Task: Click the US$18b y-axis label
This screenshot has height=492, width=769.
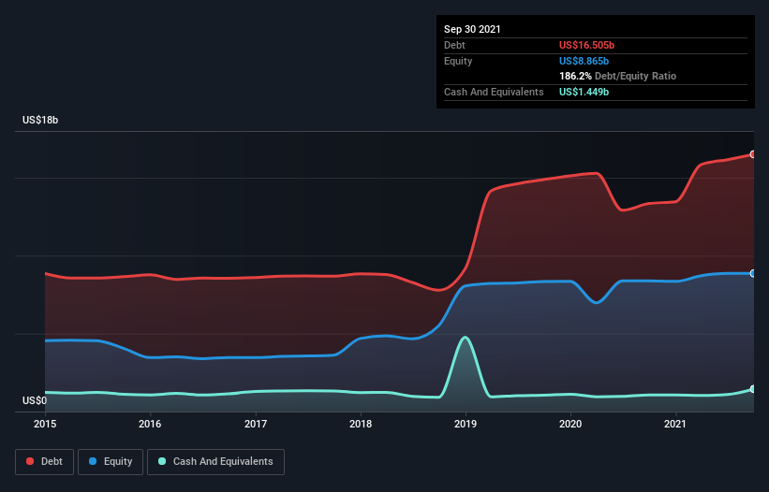Action: [40, 120]
